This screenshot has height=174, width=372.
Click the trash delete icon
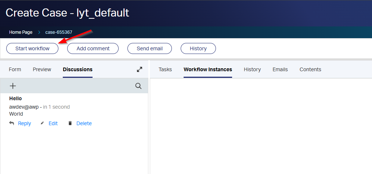coord(70,123)
